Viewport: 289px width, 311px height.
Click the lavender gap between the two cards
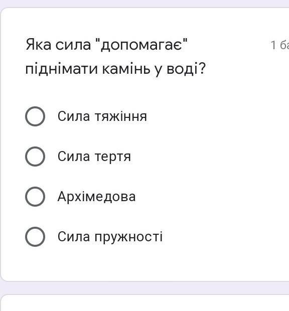pos(144,288)
